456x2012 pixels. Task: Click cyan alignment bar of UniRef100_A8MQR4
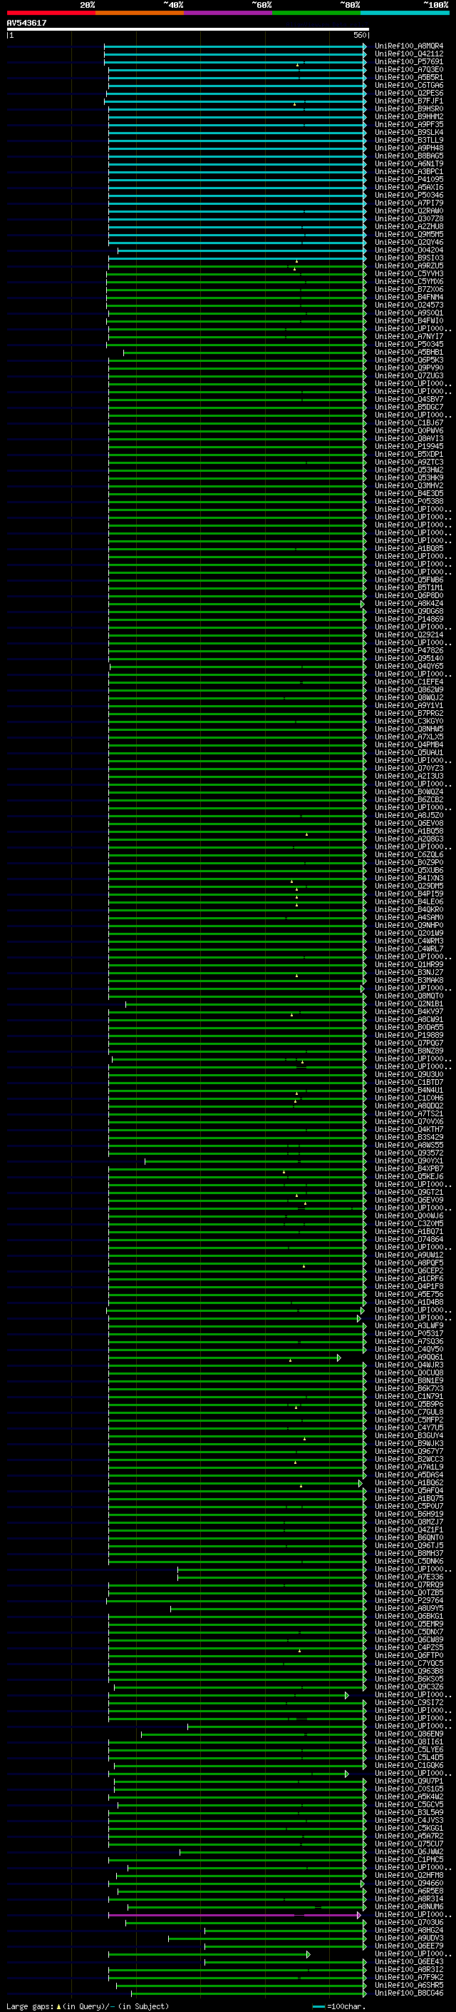234,47
